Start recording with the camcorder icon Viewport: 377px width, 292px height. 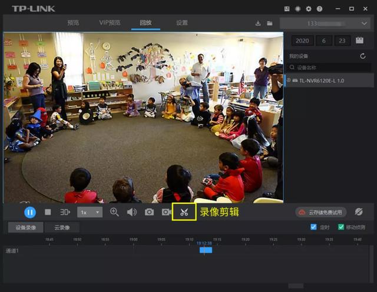[x=166, y=212]
